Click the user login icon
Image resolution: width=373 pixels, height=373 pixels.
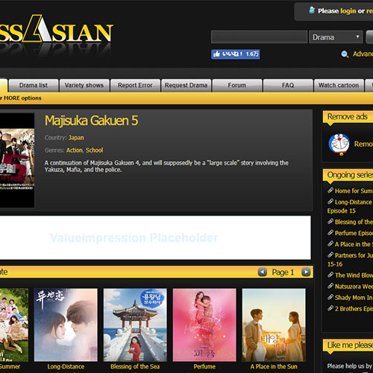coord(312,10)
